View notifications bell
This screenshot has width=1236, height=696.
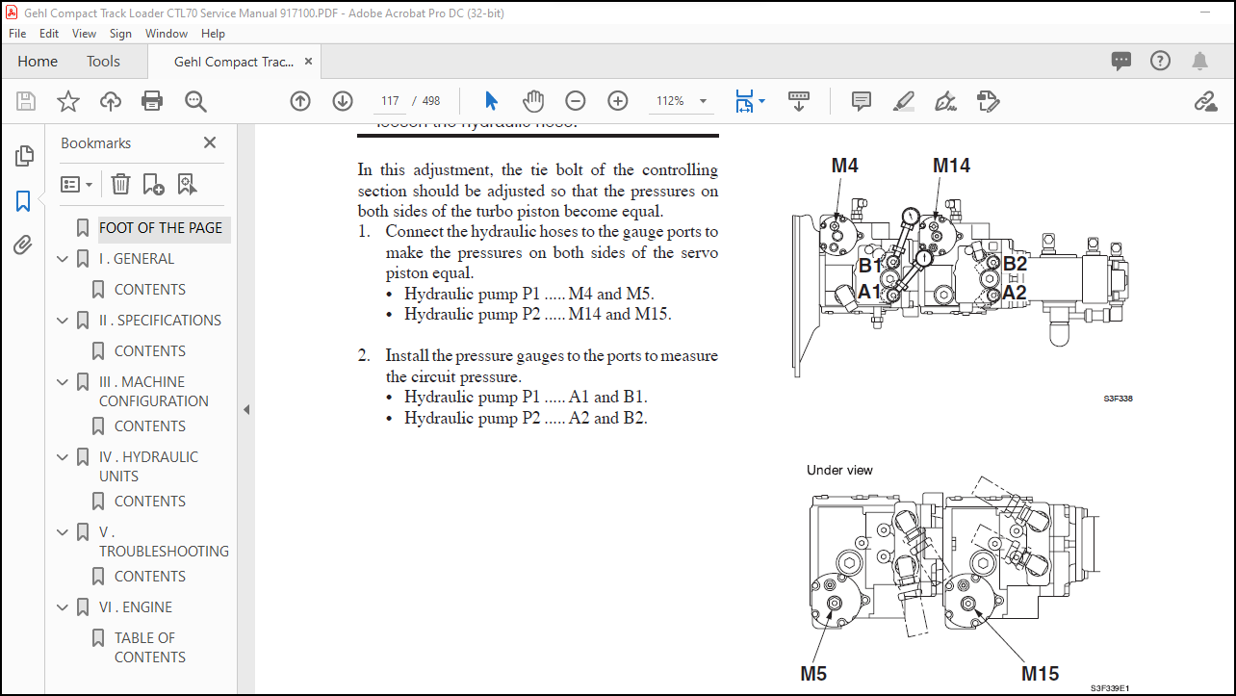(x=1199, y=61)
